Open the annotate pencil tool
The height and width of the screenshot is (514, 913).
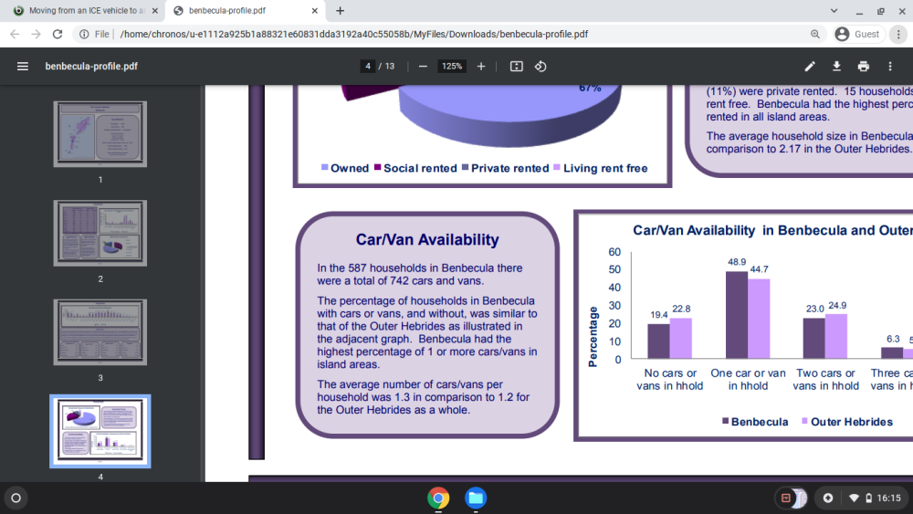tap(809, 67)
